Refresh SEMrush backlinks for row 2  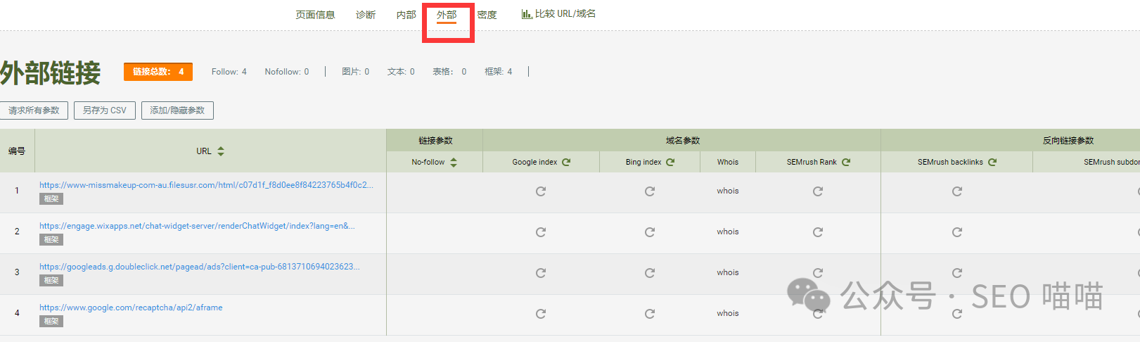(x=956, y=232)
